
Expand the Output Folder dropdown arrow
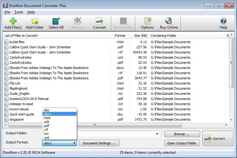(157, 134)
